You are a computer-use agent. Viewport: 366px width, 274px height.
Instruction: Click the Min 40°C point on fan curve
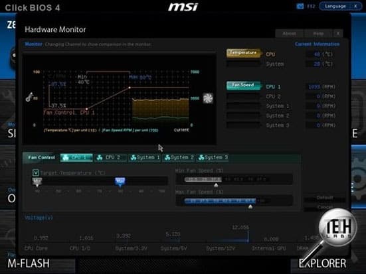(87, 109)
